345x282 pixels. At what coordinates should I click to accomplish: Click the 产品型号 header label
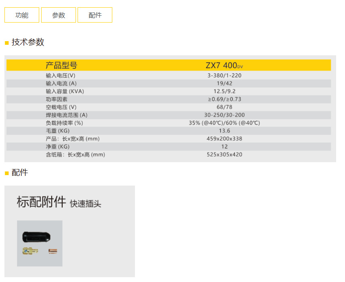(x=61, y=65)
